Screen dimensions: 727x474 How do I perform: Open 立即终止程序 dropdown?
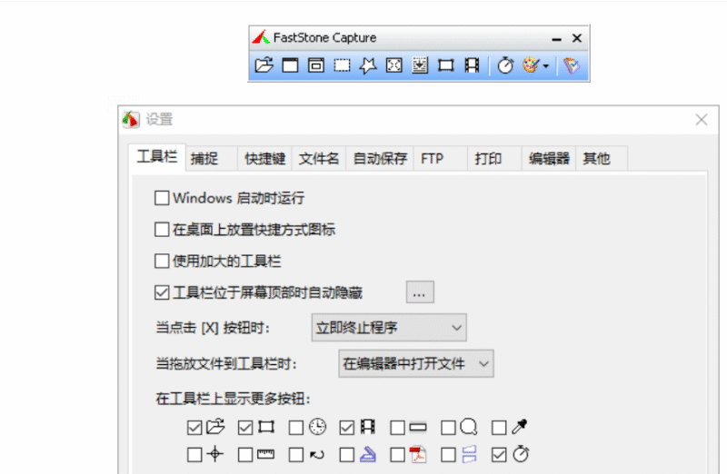(x=389, y=328)
